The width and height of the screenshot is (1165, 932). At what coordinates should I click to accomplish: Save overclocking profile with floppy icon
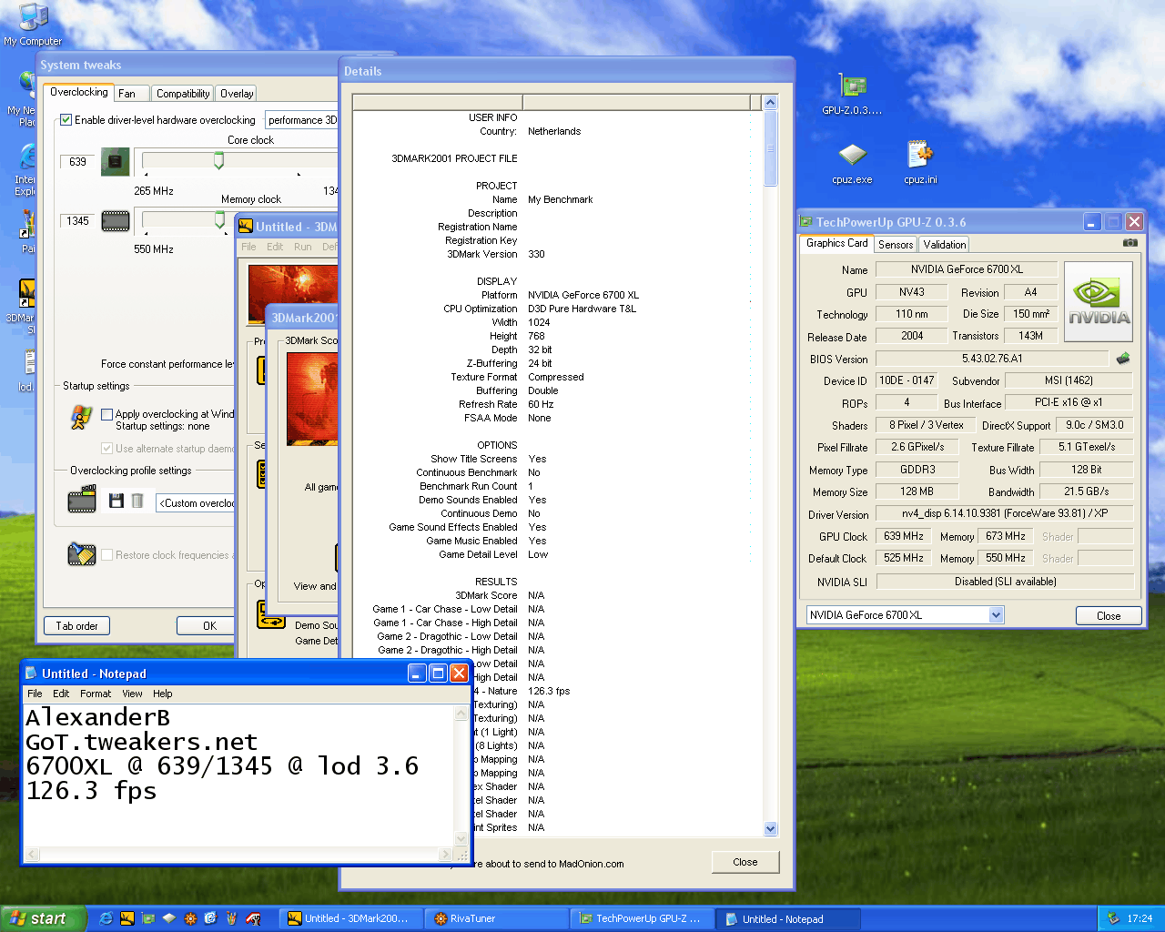pos(116,501)
